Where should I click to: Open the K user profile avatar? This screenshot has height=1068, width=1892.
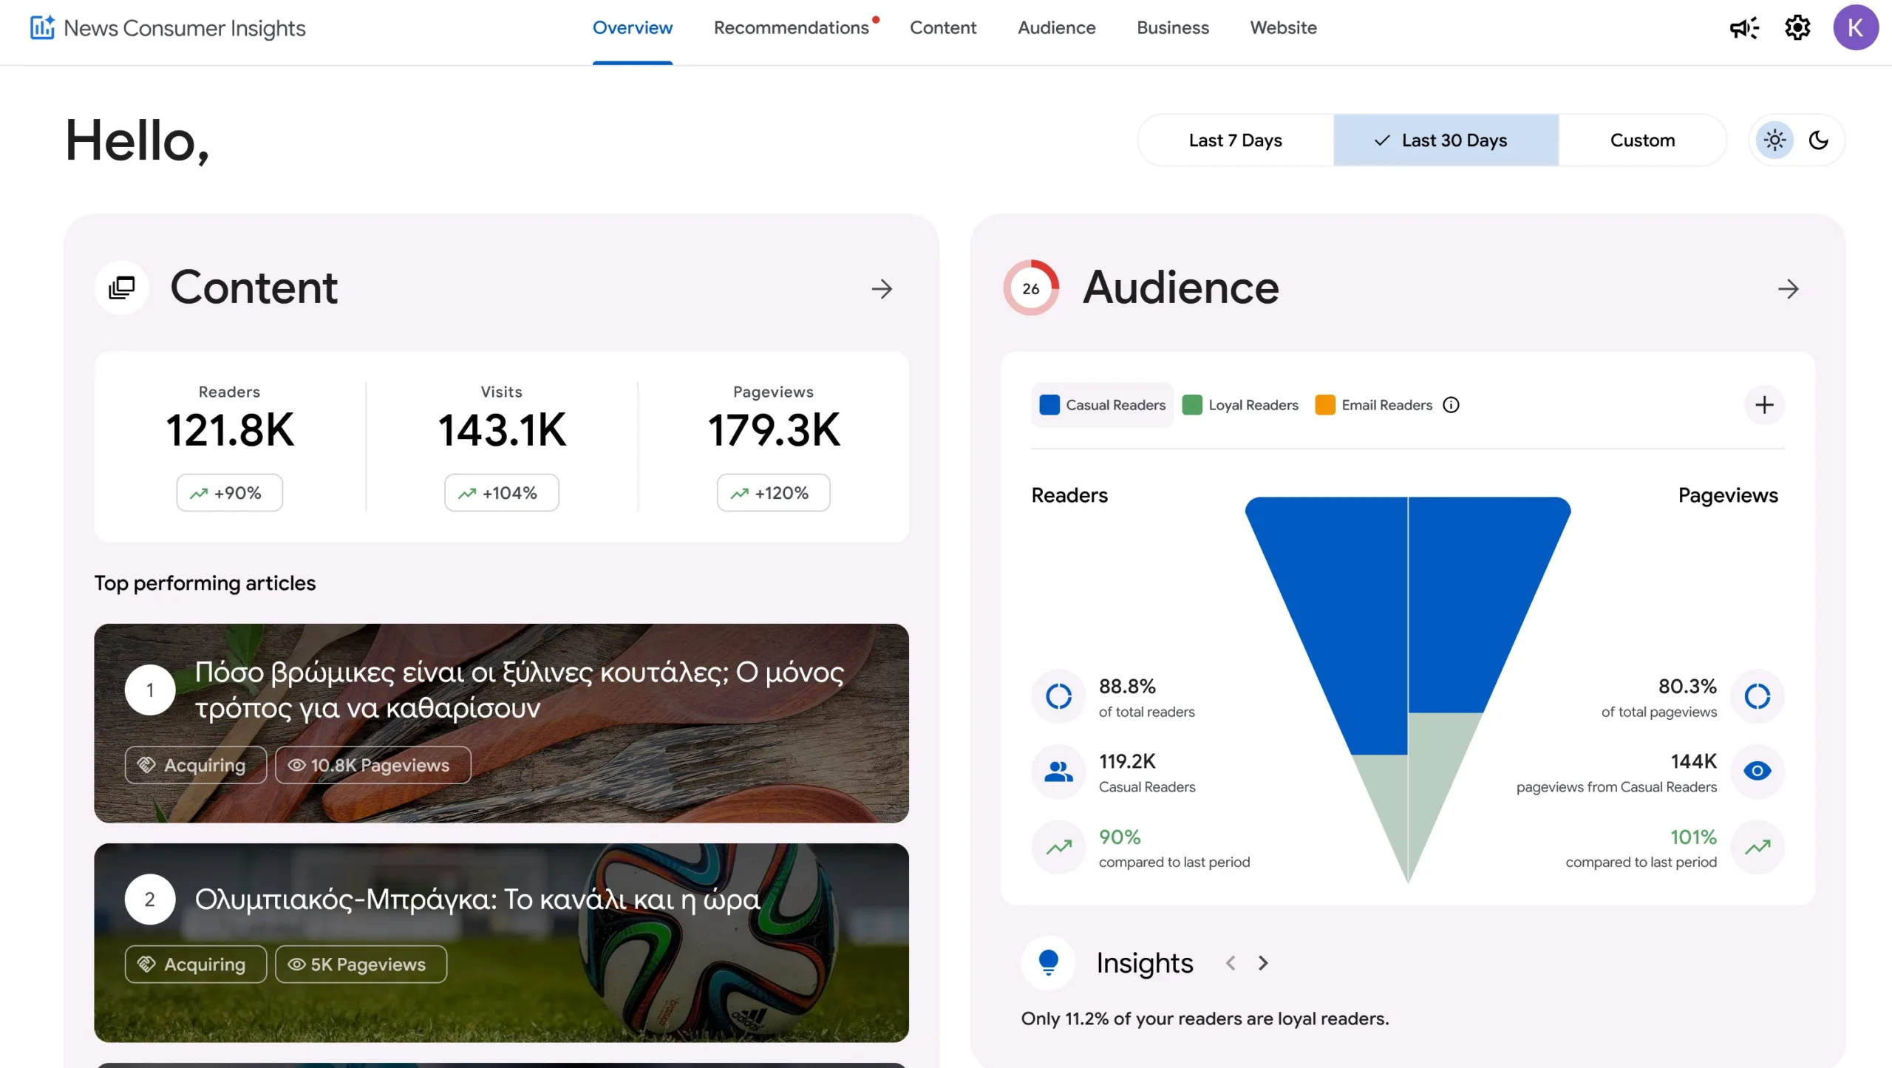(x=1855, y=28)
